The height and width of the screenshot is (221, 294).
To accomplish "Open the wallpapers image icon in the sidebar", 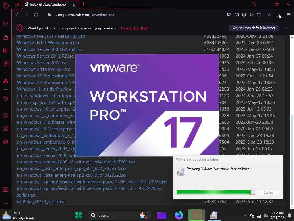I will (x=6, y=189).
